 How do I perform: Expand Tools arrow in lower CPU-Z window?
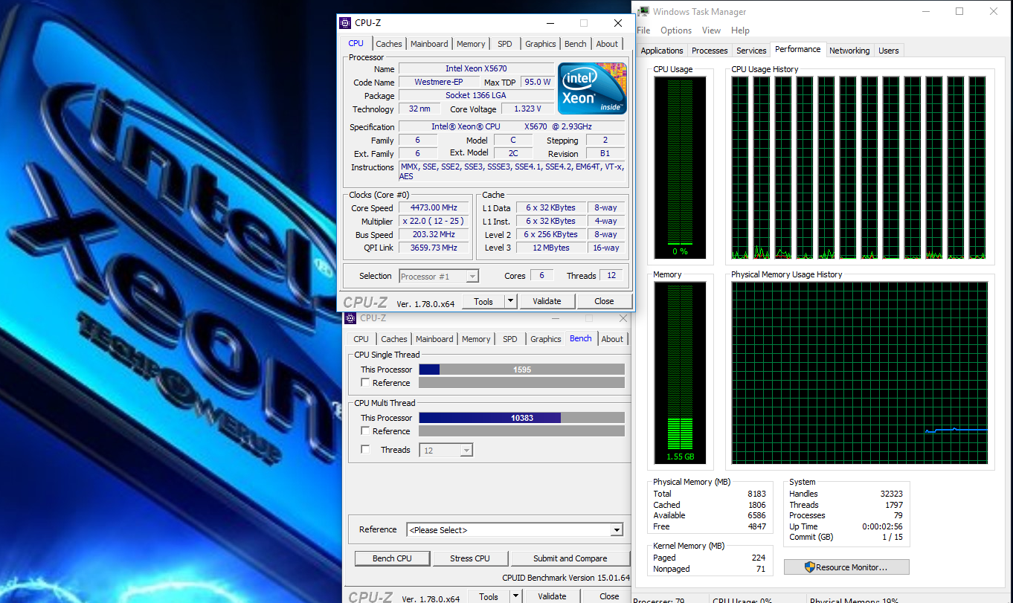[515, 596]
